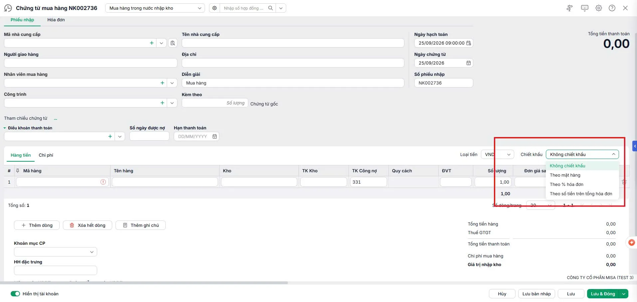Expand the Mã nhà cung cấp dropdown arrow

[161, 43]
